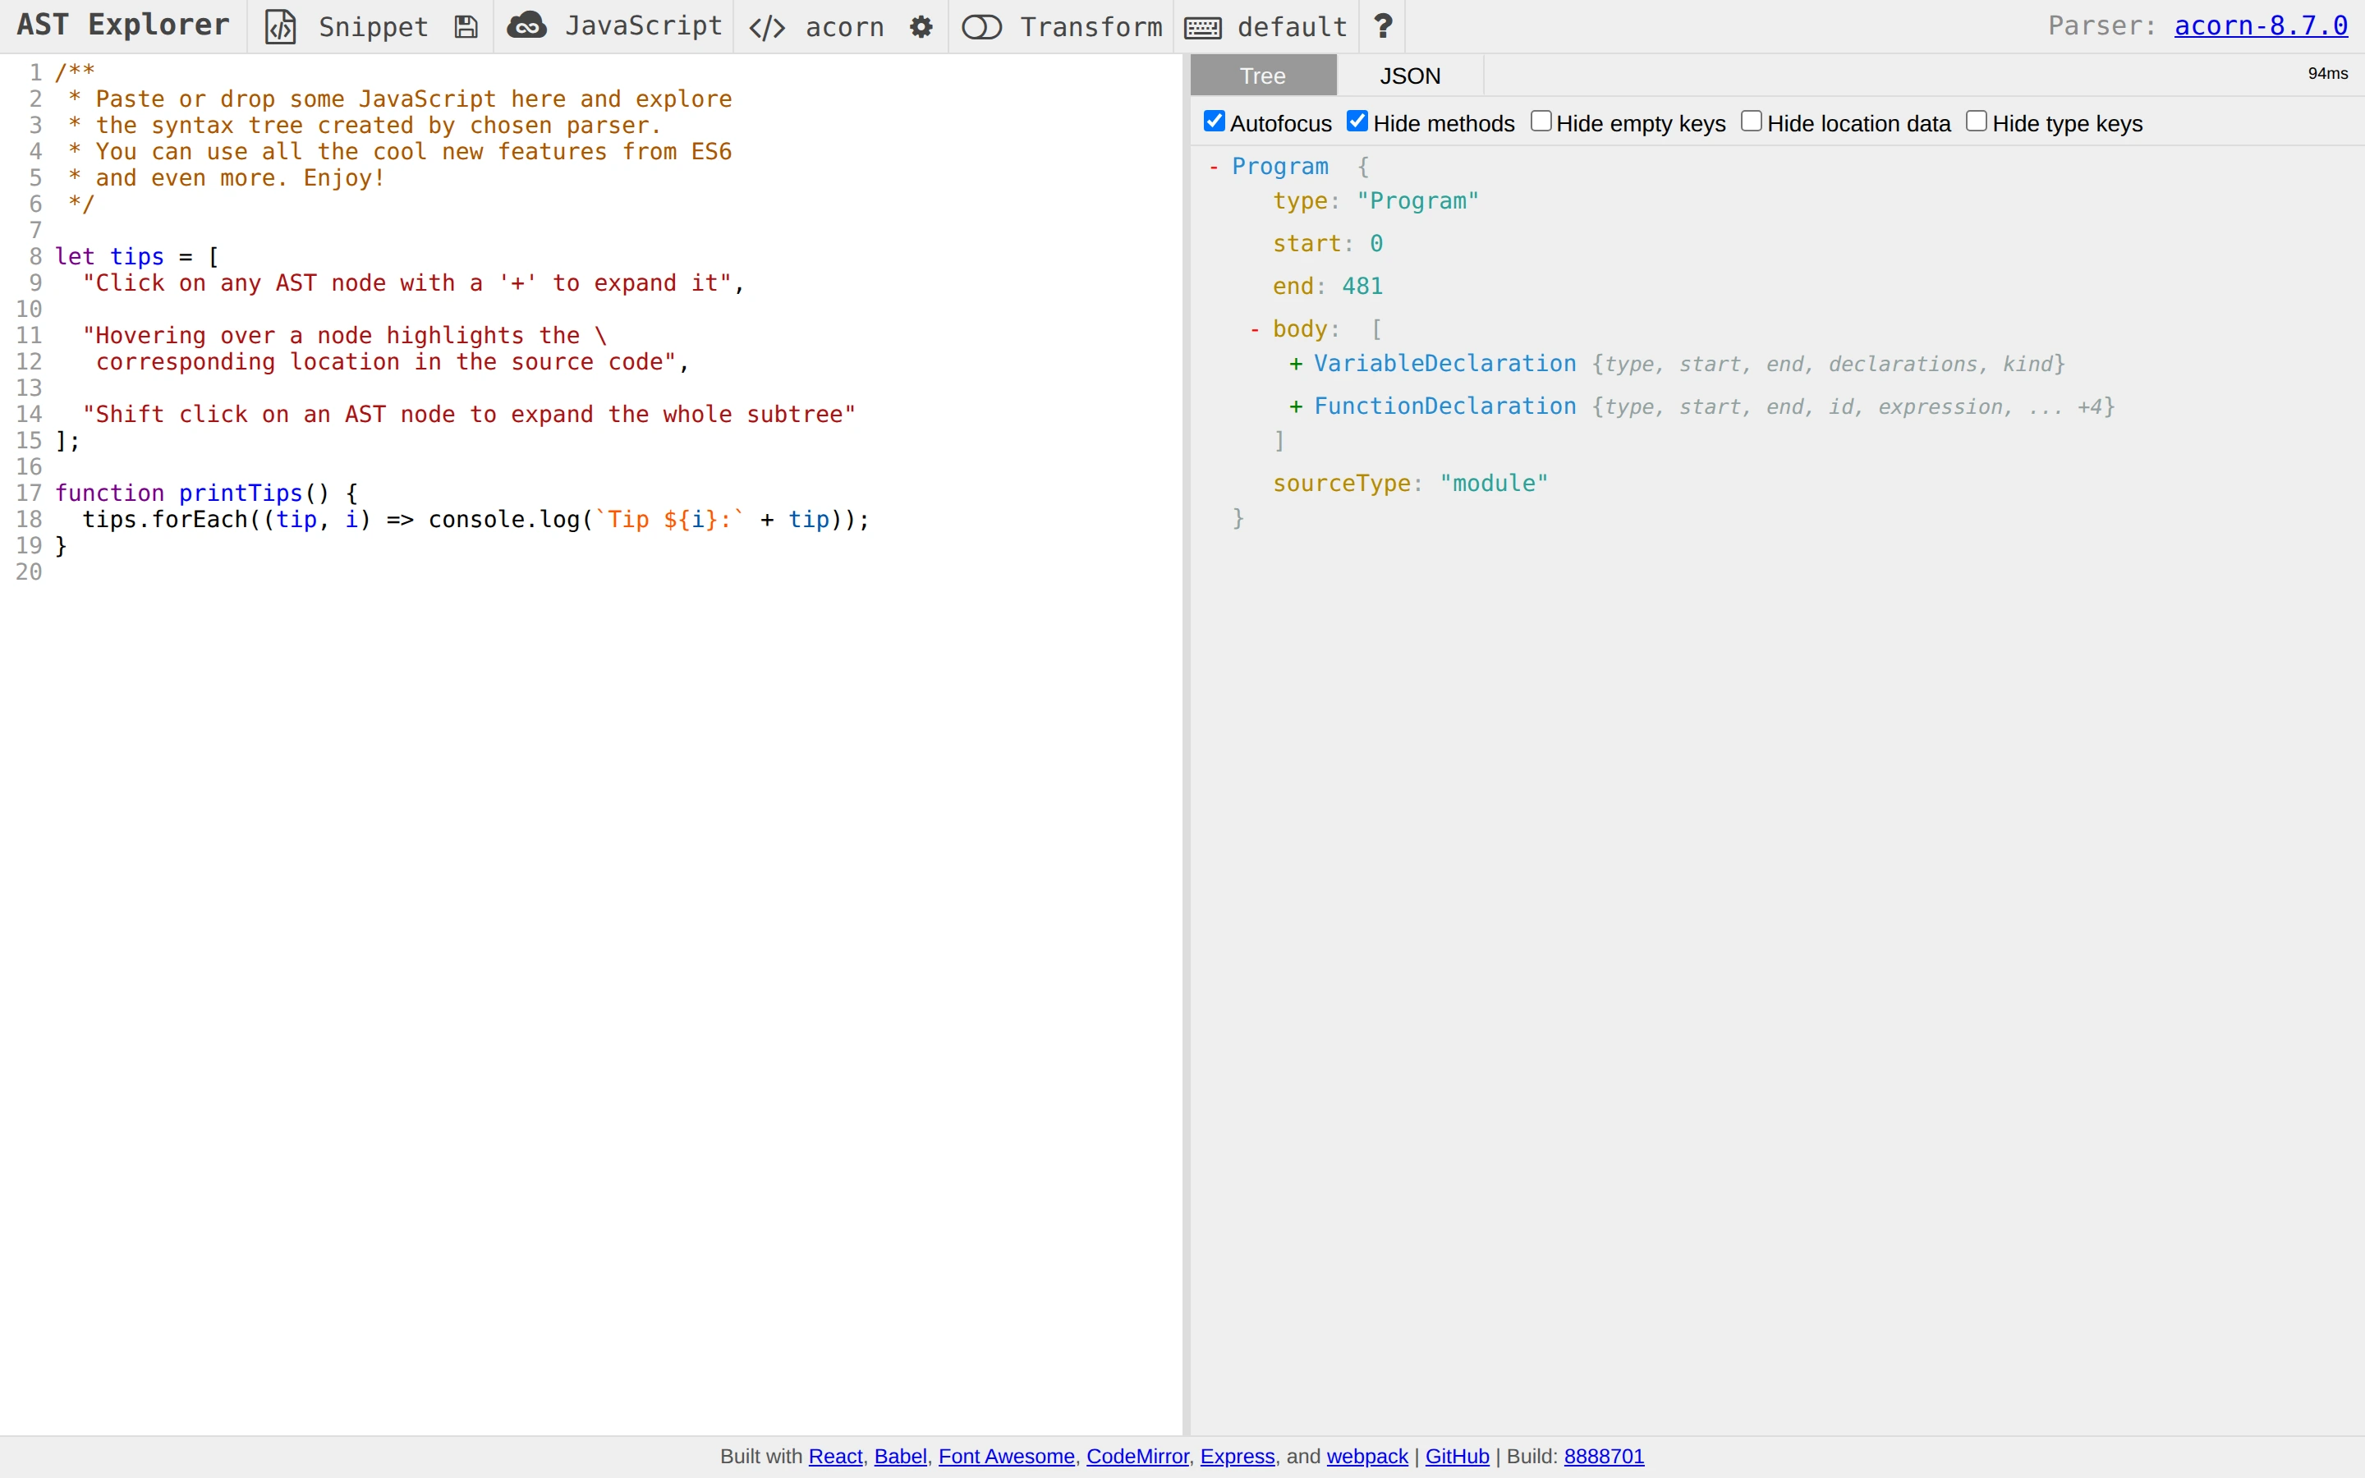The height and width of the screenshot is (1478, 2365).
Task: Click on printTips function name in code
Action: pos(241,493)
